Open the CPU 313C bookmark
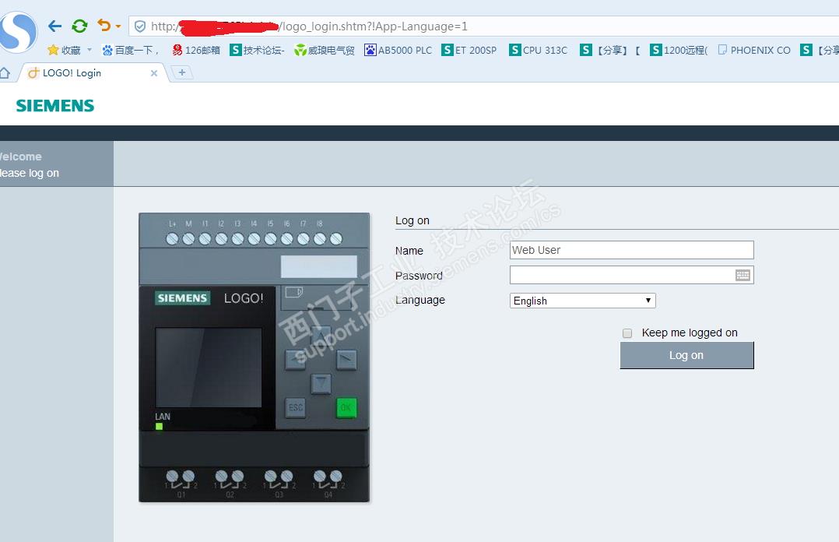Image resolution: width=839 pixels, height=542 pixels. point(539,50)
